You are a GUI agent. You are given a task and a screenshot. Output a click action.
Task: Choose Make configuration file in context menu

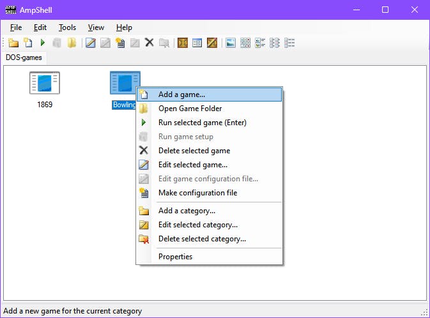tap(209, 193)
